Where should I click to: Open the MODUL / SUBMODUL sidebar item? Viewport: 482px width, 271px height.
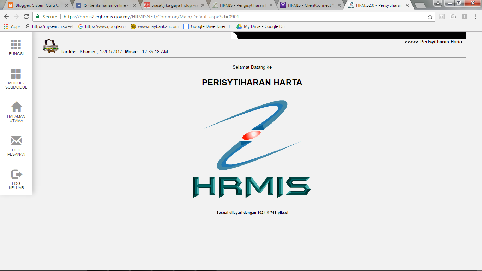(x=16, y=79)
